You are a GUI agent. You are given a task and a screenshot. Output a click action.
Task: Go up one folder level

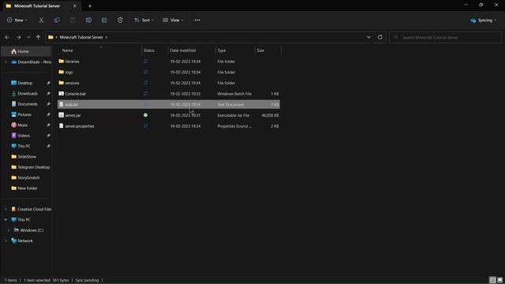tap(39, 37)
